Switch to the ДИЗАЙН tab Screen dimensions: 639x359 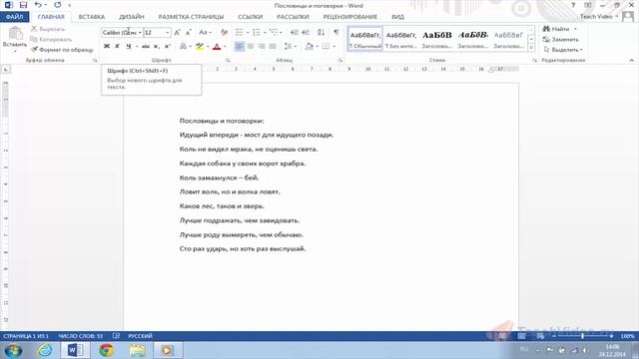click(x=132, y=17)
